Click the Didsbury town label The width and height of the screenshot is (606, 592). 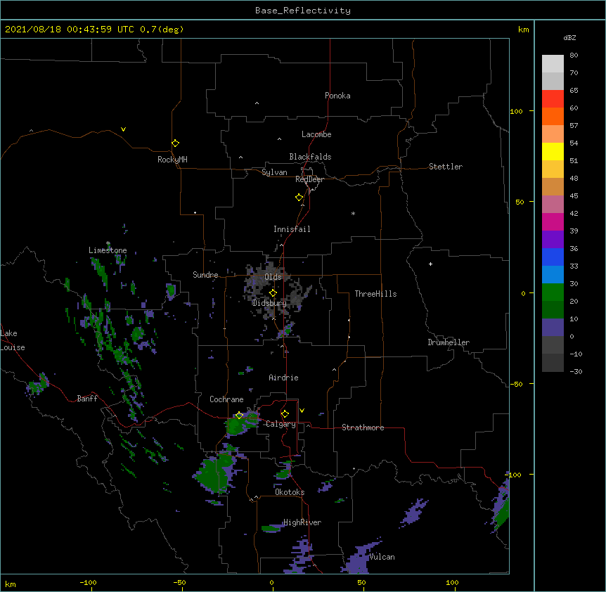point(269,303)
